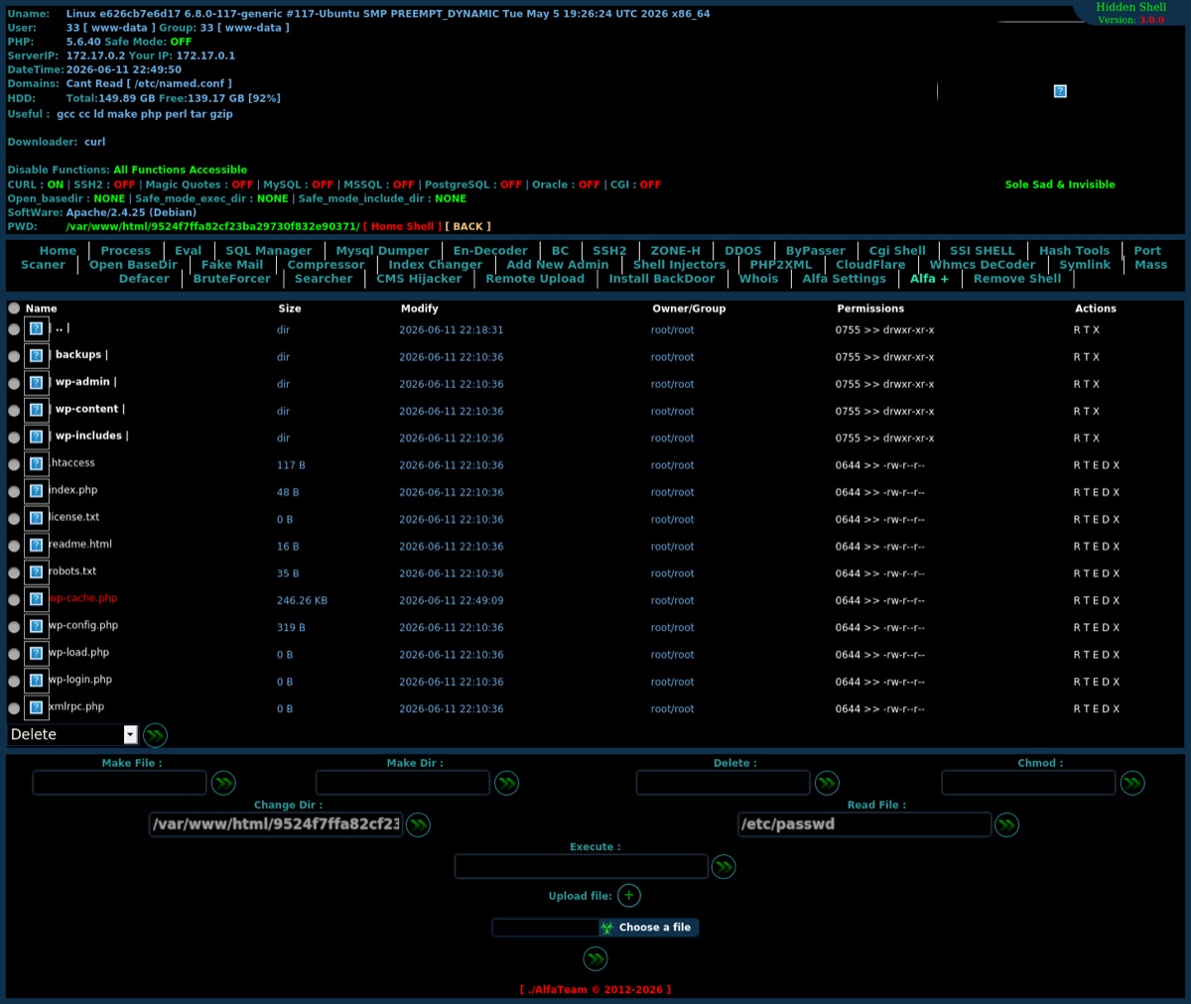
Task: Click the Execute command input field
Action: [x=582, y=866]
